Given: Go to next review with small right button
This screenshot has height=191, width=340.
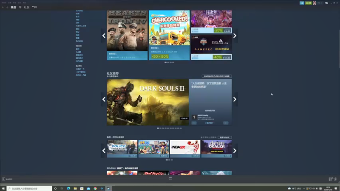Looking at the screenshot, I should tap(226, 123).
